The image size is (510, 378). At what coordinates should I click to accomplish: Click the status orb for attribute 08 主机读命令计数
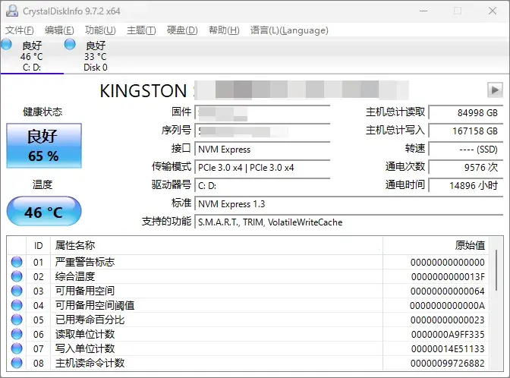tap(17, 363)
